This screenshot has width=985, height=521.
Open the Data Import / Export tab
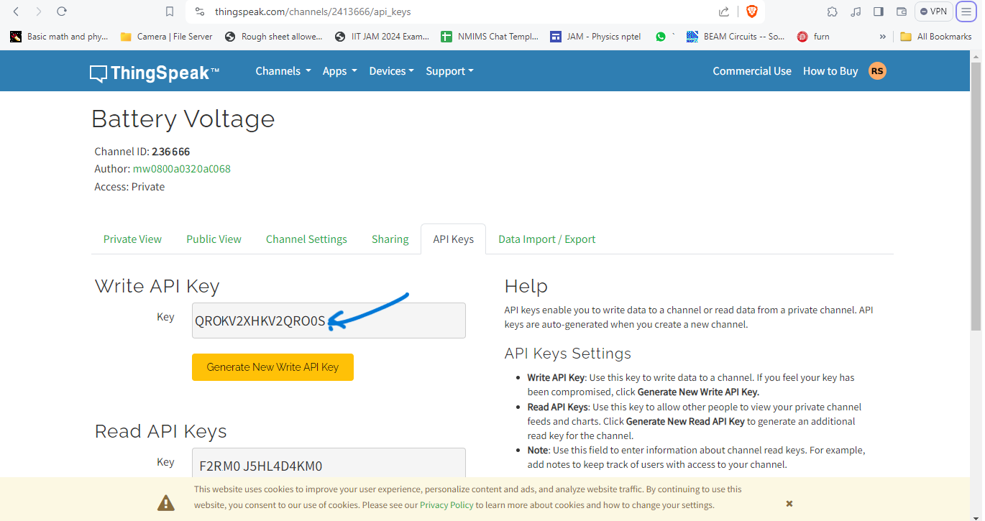pyautogui.click(x=546, y=239)
